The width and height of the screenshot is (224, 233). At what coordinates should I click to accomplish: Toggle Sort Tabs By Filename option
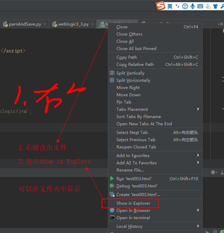[155, 117]
